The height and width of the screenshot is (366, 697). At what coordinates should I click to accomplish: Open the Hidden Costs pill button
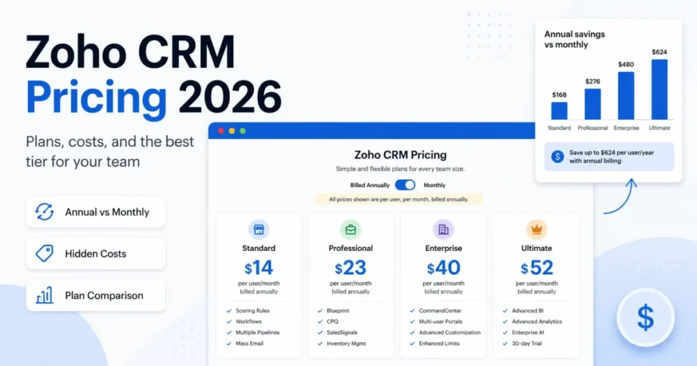pyautogui.click(x=96, y=254)
